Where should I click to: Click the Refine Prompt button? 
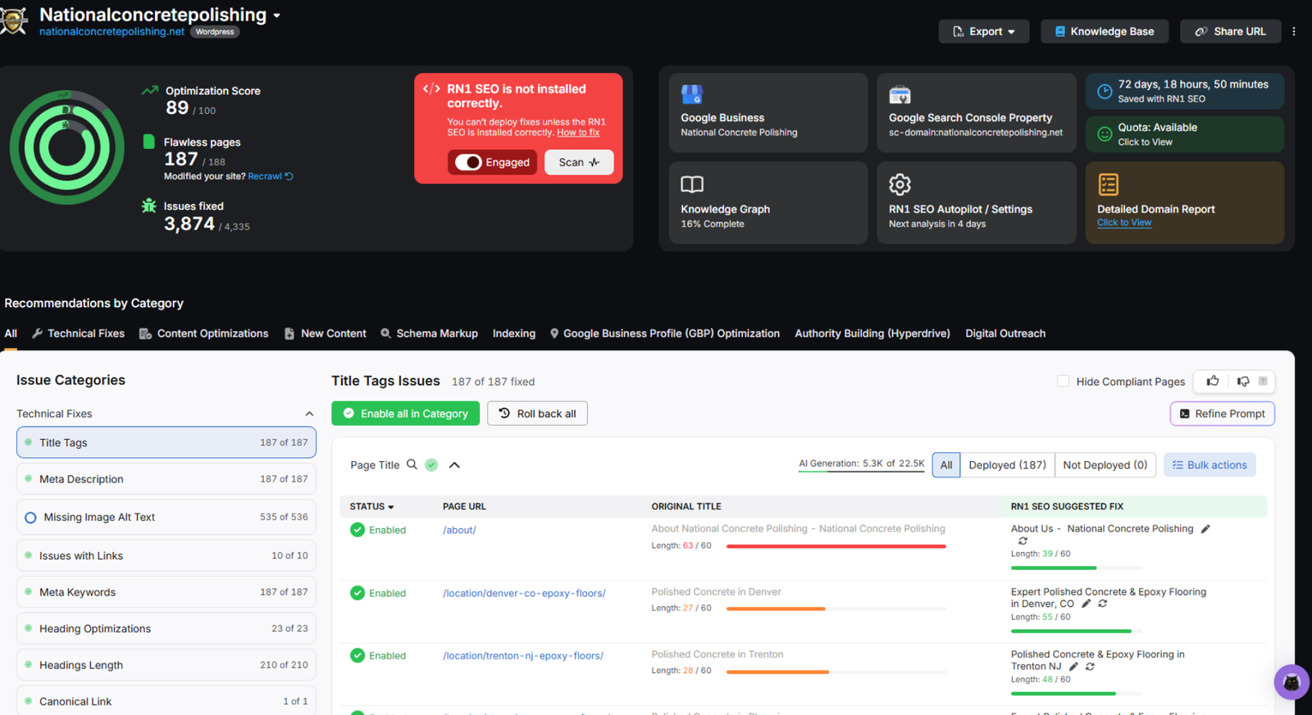1222,414
